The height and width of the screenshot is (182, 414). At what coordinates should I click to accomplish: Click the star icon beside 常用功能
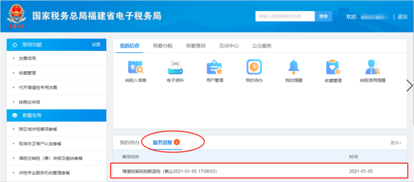click(x=15, y=45)
